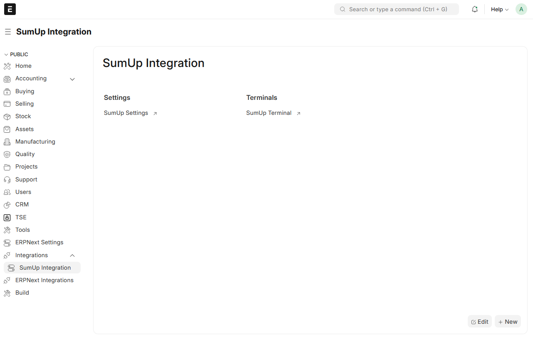Screen dimensions: 533x340
Task: Click the CRM pie chart icon
Action: tap(7, 205)
